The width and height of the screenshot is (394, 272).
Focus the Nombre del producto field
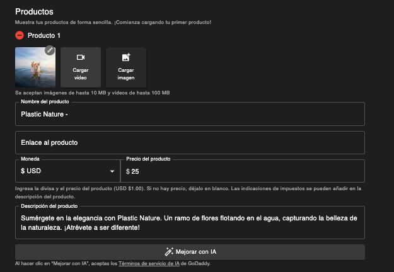[190, 114]
